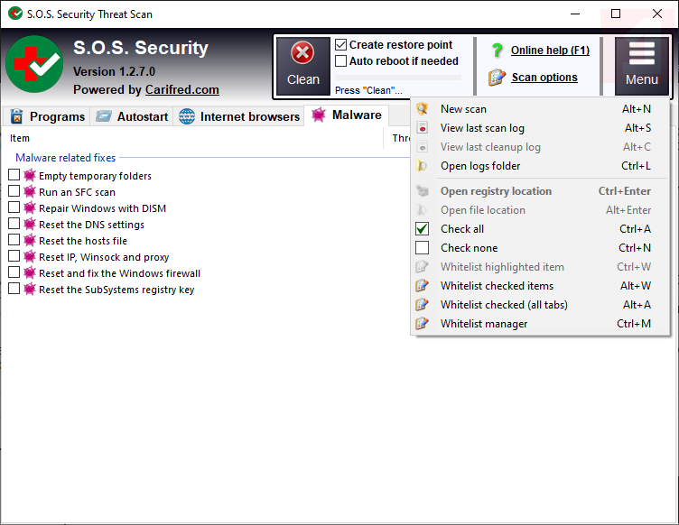This screenshot has height=525, width=679.
Task: Click the New scan magnifier icon
Action: click(423, 108)
